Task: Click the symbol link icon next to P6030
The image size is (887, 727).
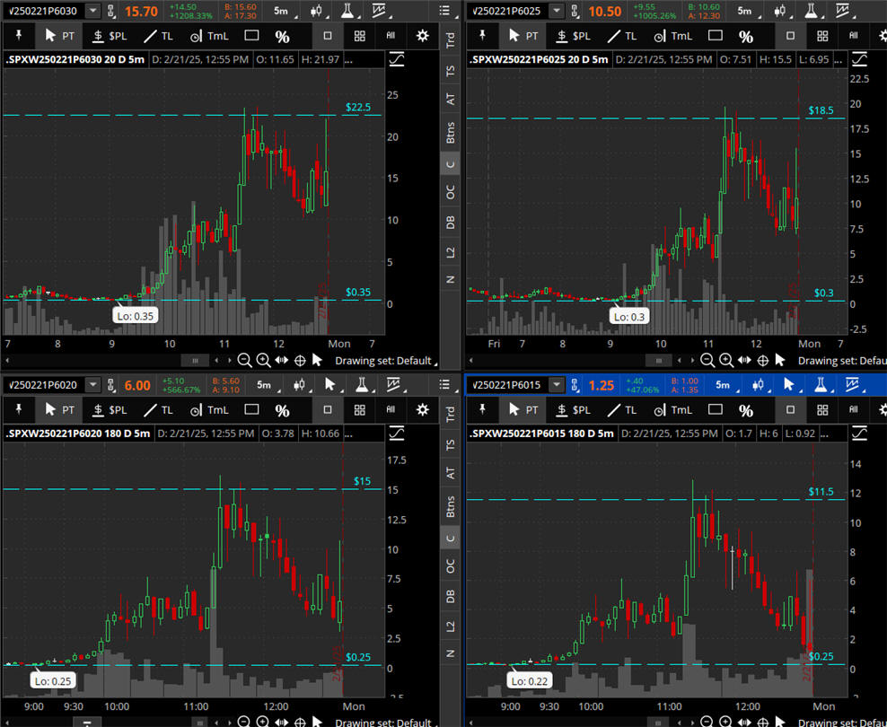Action: (111, 10)
